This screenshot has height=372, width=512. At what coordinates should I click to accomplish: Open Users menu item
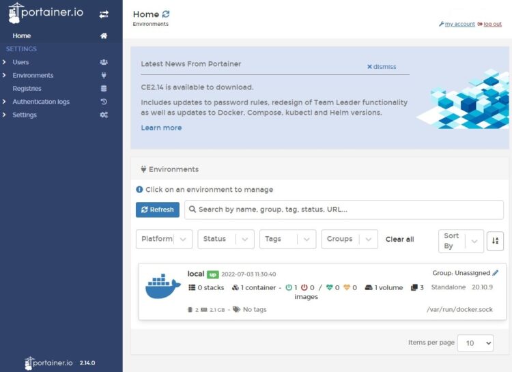click(x=20, y=62)
